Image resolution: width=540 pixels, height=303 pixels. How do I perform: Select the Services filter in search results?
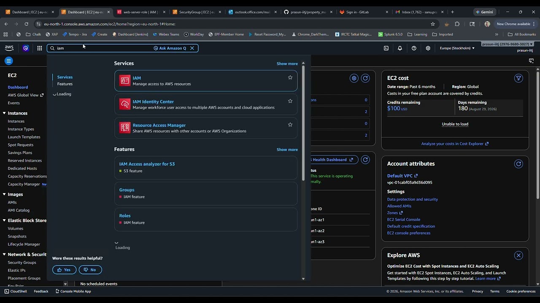click(x=65, y=77)
